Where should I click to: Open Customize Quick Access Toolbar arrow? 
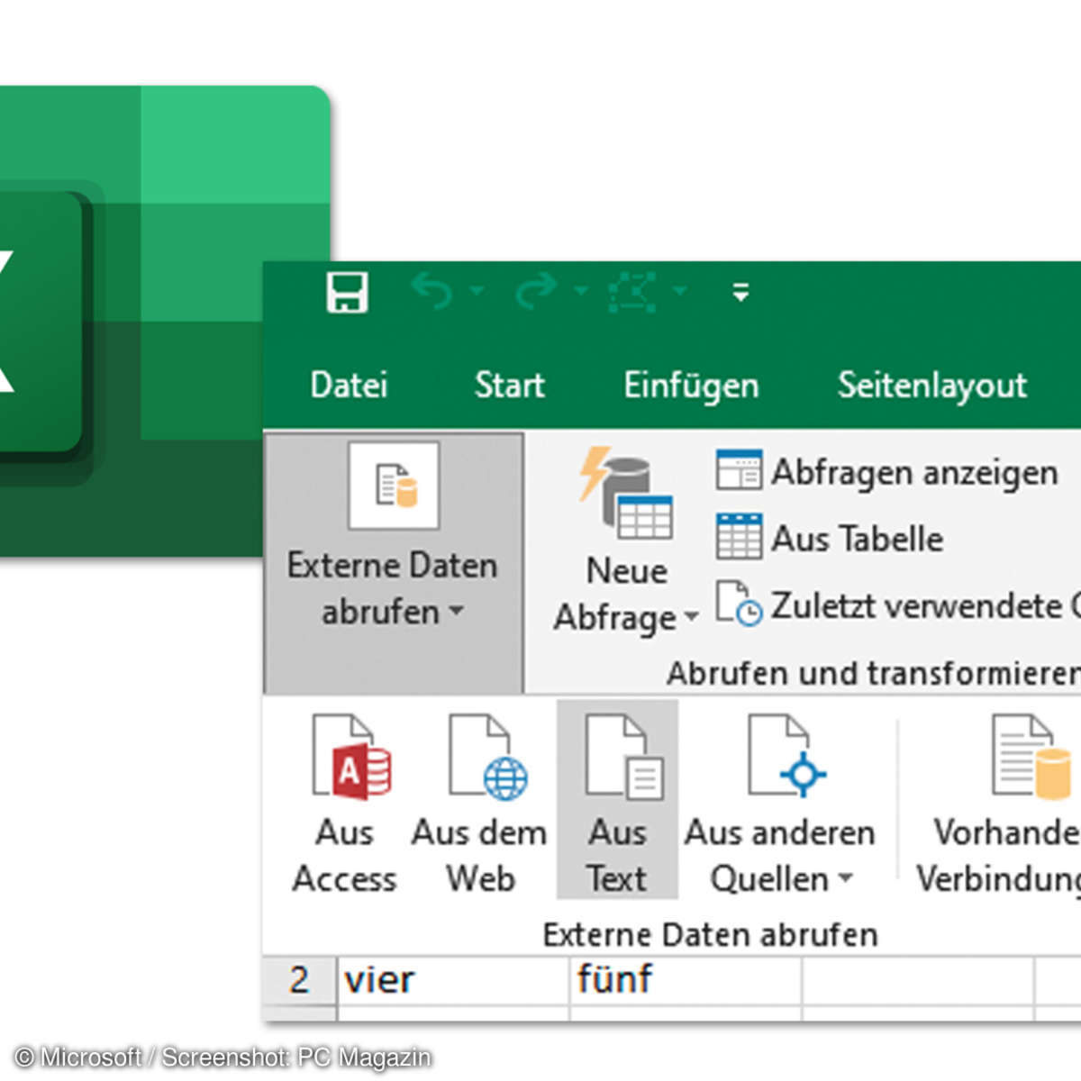click(x=740, y=292)
